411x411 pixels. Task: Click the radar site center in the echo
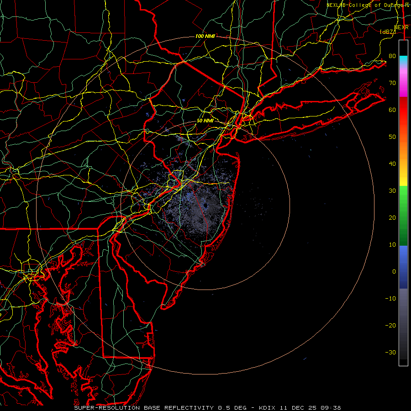(x=205, y=205)
